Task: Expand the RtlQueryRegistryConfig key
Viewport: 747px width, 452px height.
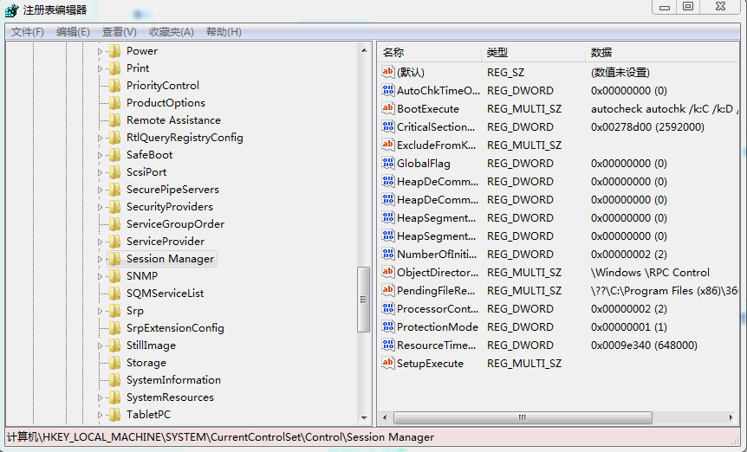Action: pos(100,138)
